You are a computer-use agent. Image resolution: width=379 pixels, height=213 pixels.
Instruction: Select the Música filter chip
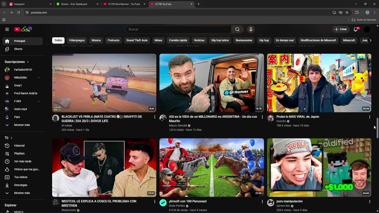click(x=96, y=40)
